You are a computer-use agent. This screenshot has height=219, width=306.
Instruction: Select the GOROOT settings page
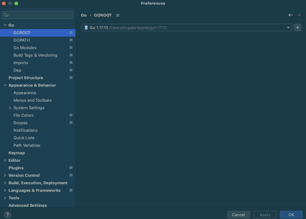coord(38,33)
